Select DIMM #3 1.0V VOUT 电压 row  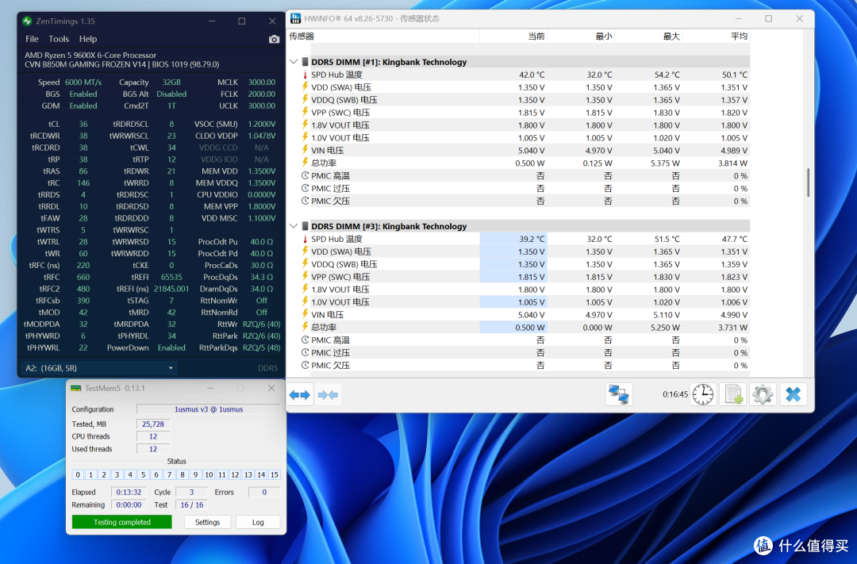(x=525, y=301)
